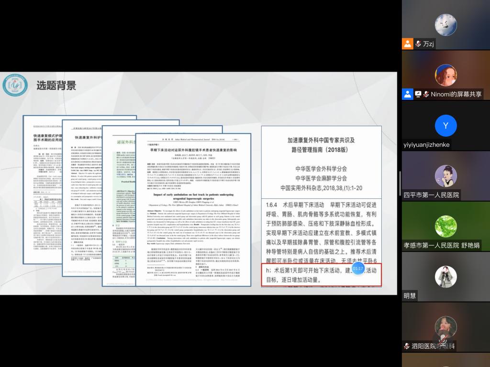Click the panel divider handle beside participant list

point(400,183)
